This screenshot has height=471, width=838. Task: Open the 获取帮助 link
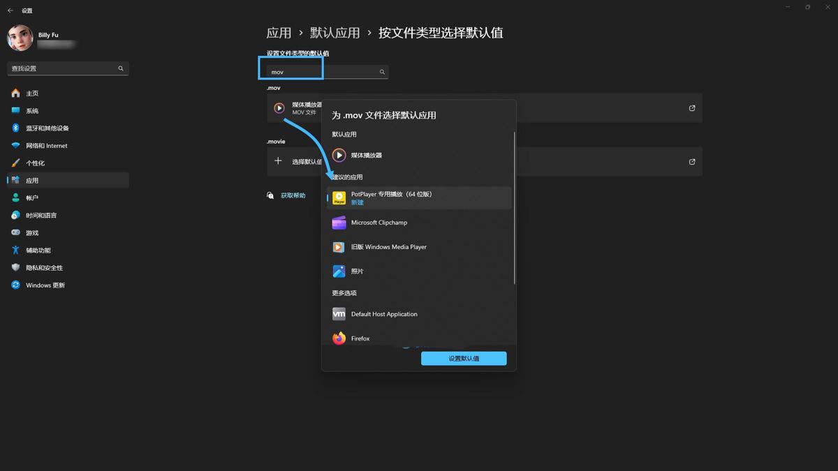click(293, 196)
